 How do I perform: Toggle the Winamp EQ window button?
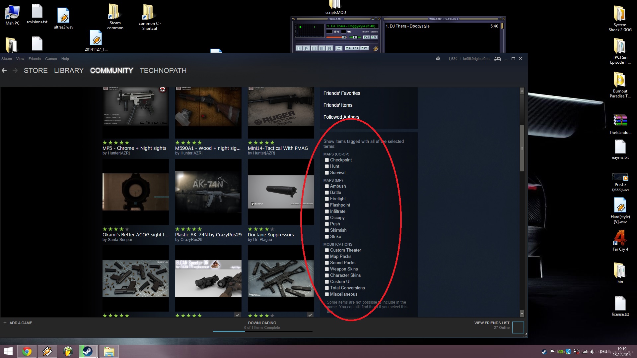point(367,37)
